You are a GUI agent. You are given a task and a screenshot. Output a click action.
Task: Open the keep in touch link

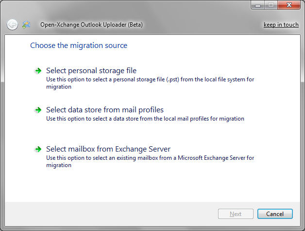[x=281, y=25]
